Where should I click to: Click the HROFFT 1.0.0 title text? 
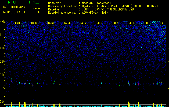pos(21,2)
